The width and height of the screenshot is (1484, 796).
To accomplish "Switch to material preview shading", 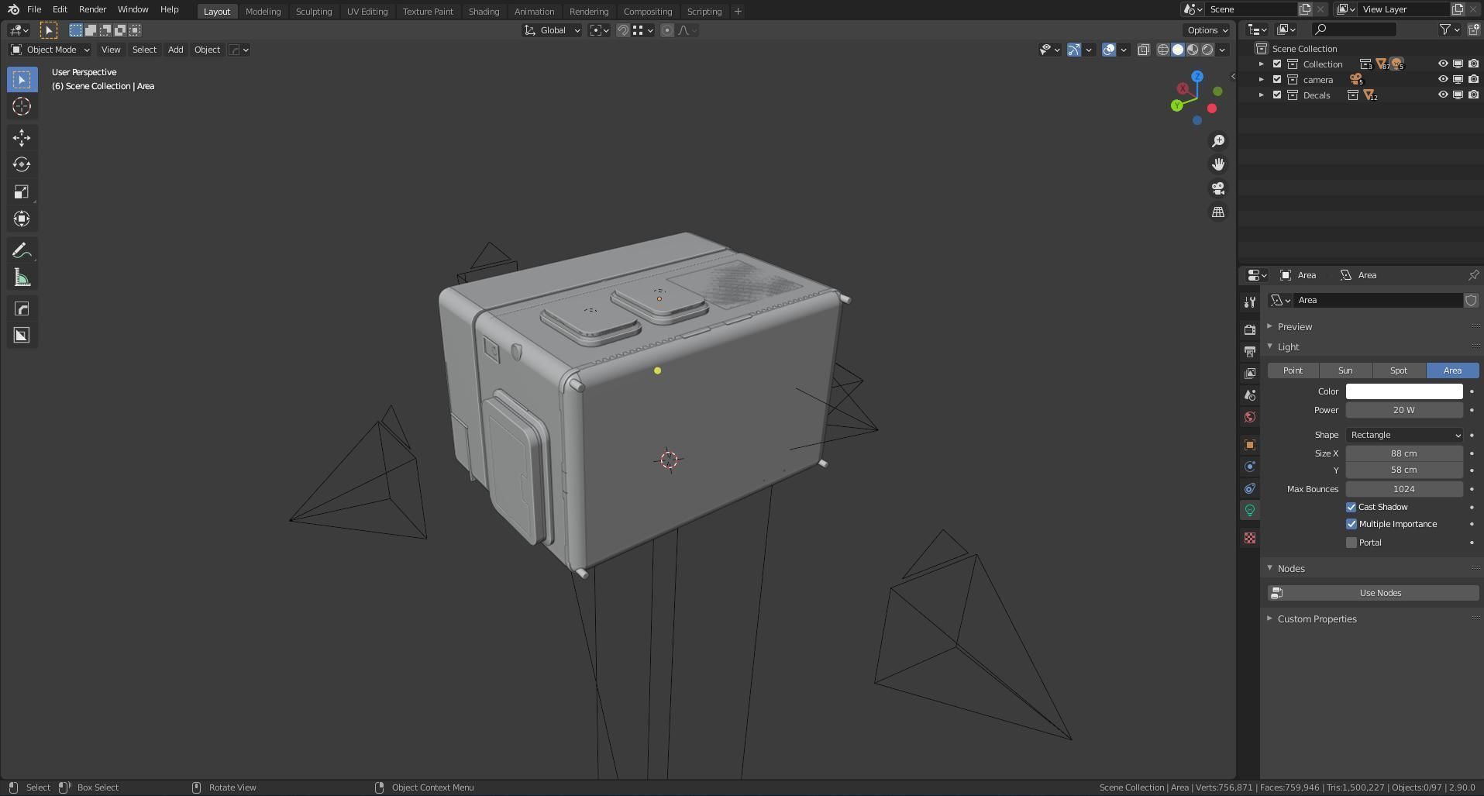I will click(1193, 50).
